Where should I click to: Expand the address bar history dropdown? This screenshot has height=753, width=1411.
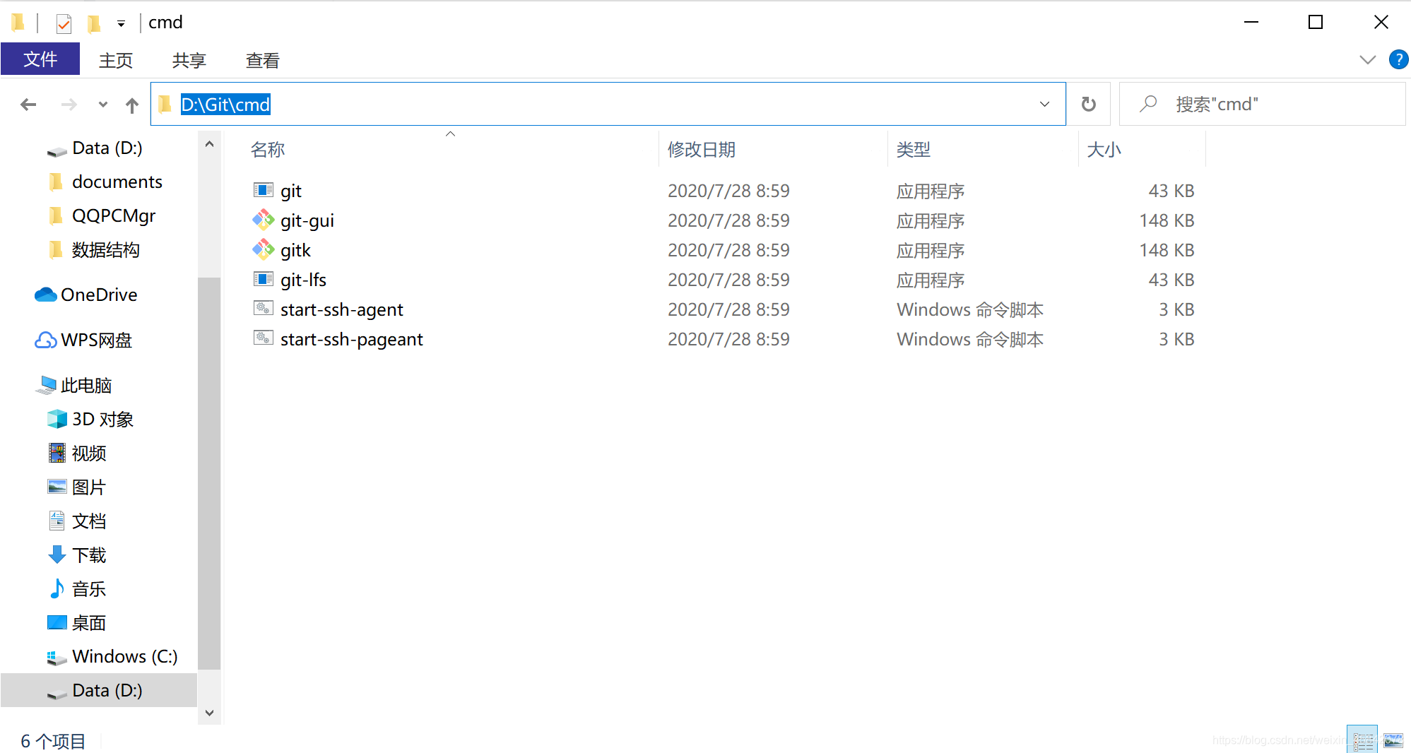tap(1044, 104)
